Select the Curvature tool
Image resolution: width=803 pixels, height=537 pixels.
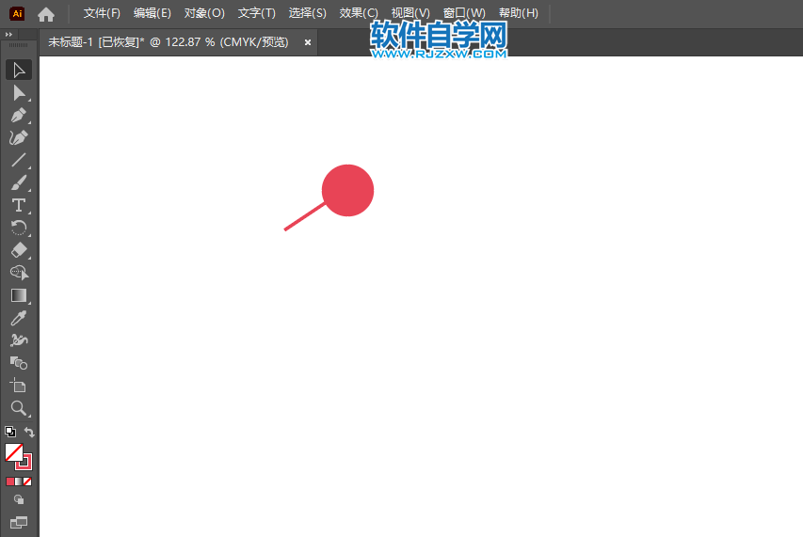pyautogui.click(x=19, y=138)
